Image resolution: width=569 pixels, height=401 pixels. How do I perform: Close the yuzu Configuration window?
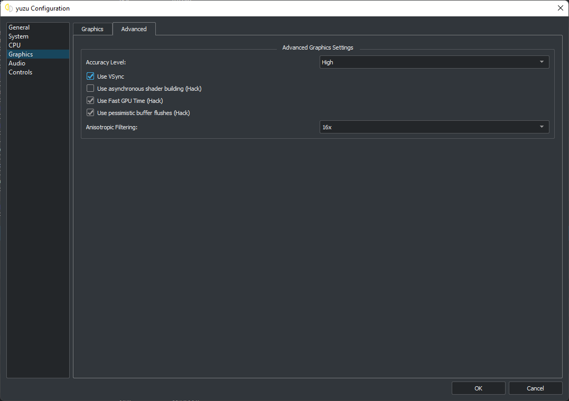560,8
